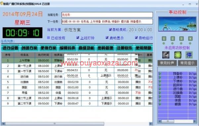Switch to the 常用铃声 tab
This screenshot has height=126, width=199.
[167, 63]
